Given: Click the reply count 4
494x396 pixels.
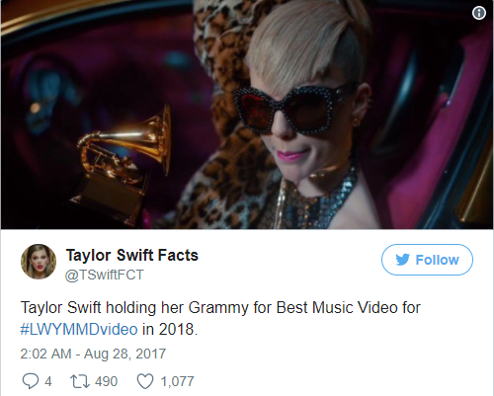Looking at the screenshot, I should [48, 381].
